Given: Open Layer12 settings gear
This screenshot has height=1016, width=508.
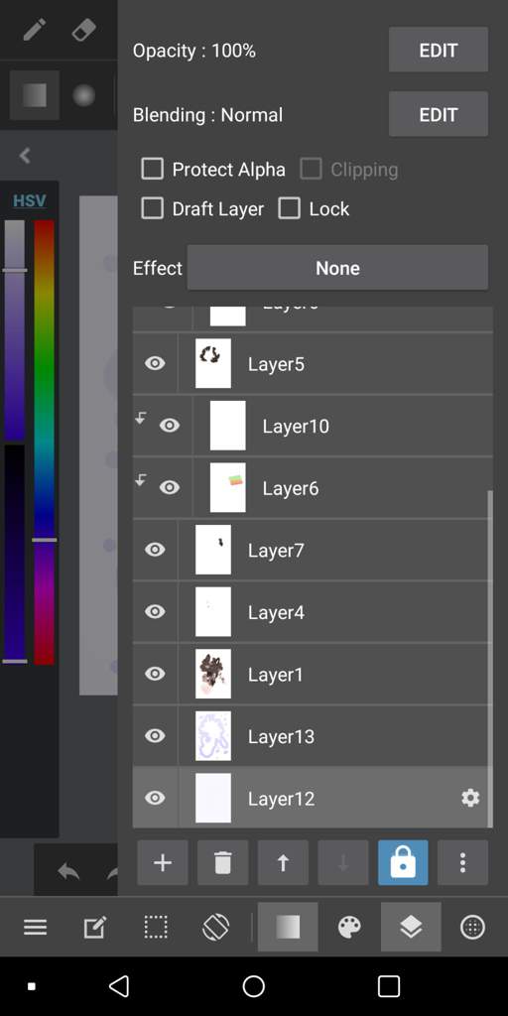Looking at the screenshot, I should point(470,799).
